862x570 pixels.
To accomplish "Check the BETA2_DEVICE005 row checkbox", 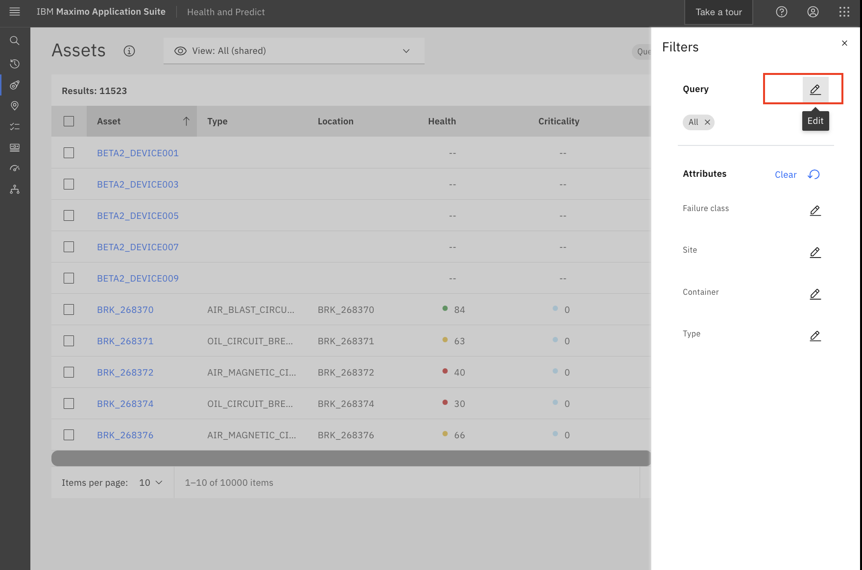I will (x=69, y=215).
